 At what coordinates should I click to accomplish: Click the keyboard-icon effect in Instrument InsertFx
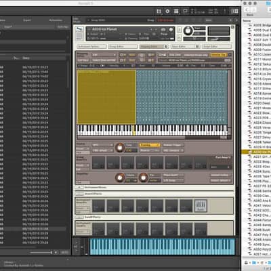(201, 205)
